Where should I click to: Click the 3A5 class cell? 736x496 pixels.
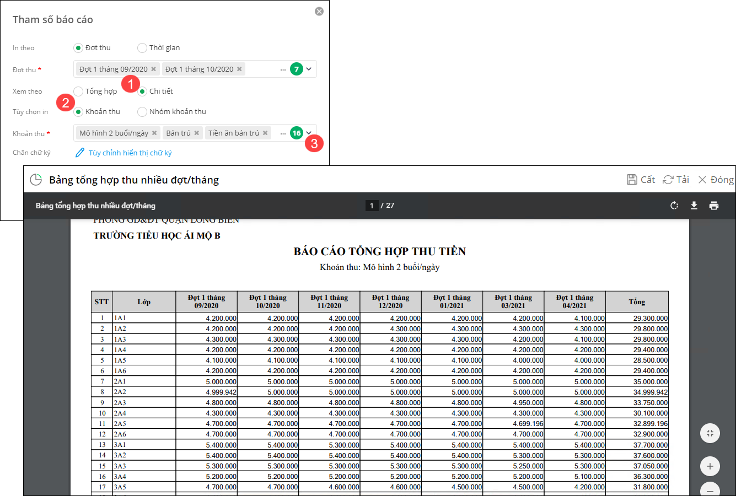click(144, 487)
